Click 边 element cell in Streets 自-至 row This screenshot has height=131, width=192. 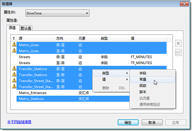pyautogui.click(x=80, y=57)
